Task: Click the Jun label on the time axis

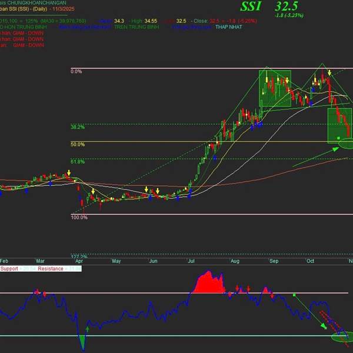Action: [x=154, y=261]
